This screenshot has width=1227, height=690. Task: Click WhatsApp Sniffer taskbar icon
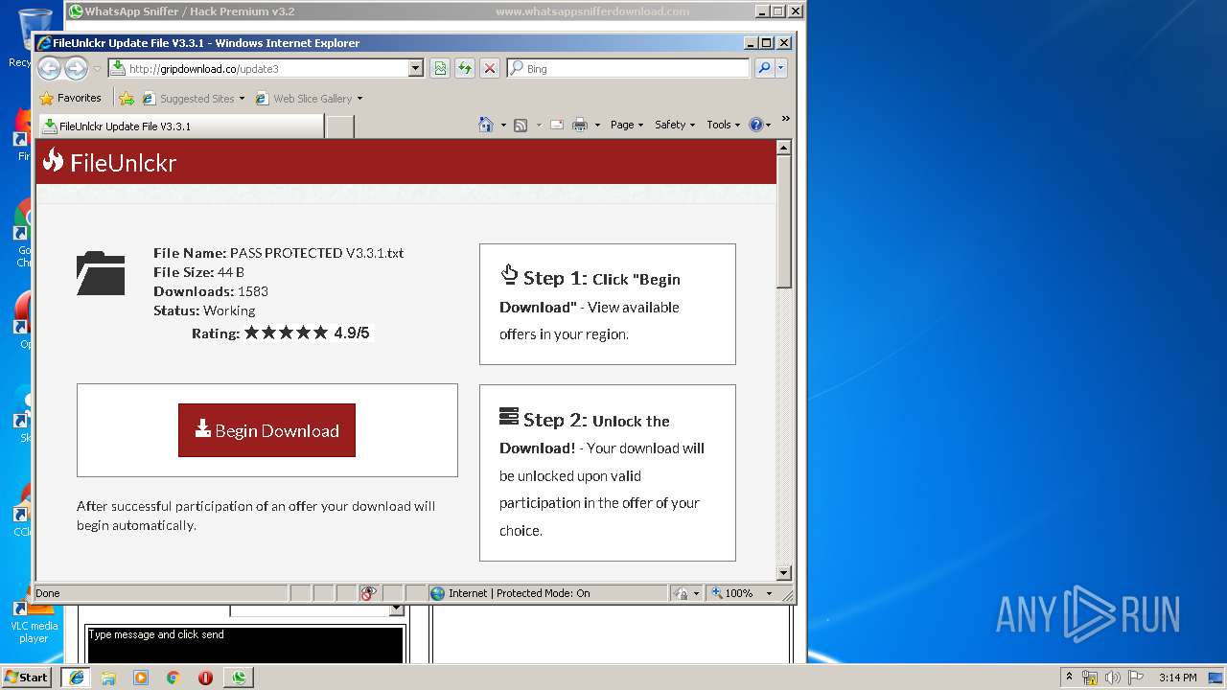[238, 678]
